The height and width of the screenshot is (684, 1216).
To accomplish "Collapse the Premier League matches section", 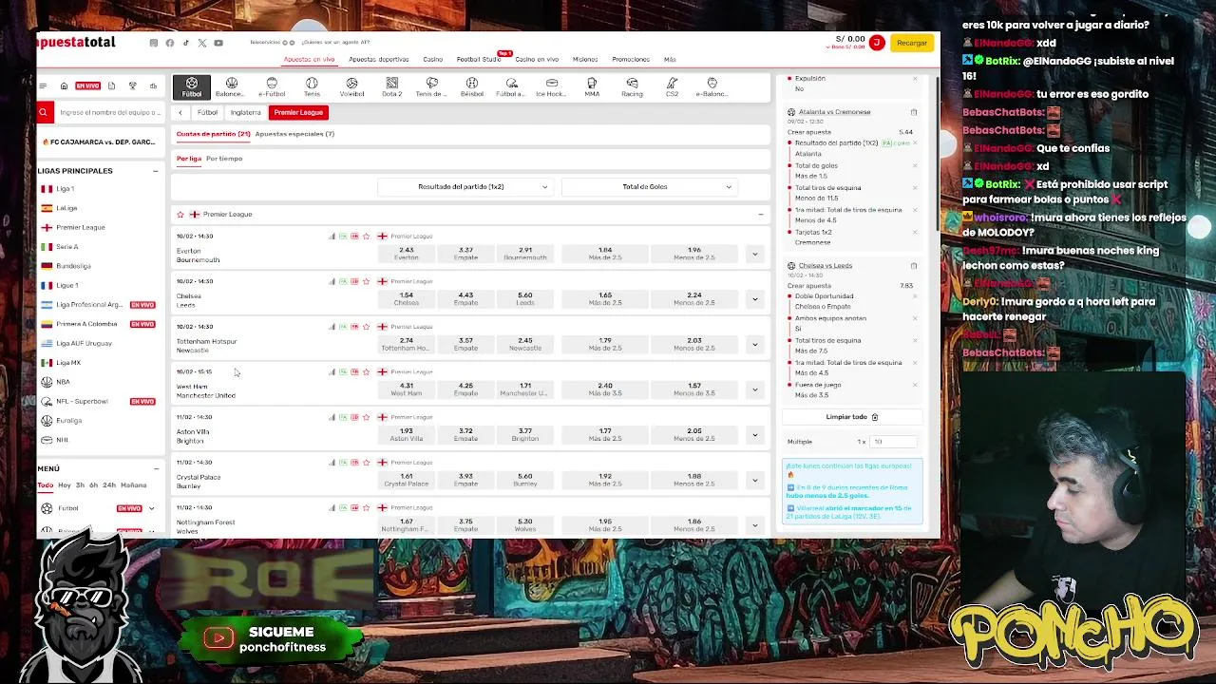I will coord(760,215).
